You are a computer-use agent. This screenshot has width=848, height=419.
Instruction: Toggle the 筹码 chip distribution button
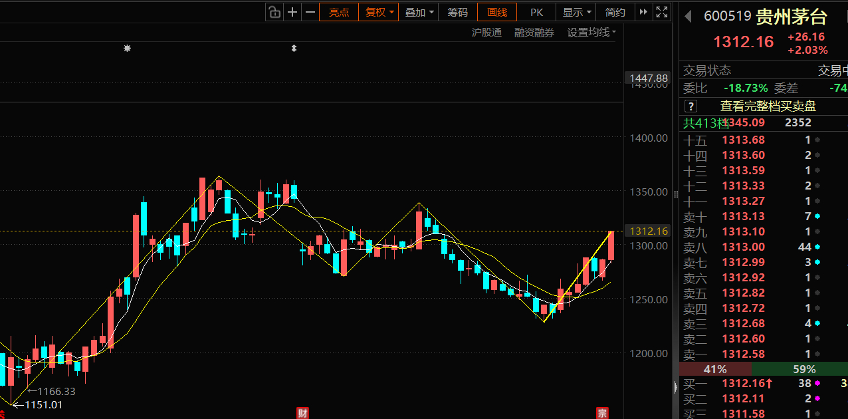pyautogui.click(x=458, y=12)
